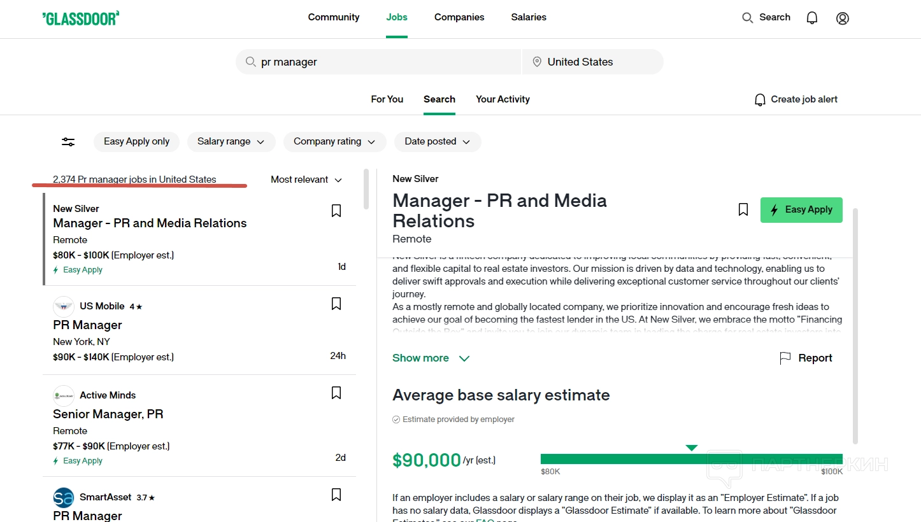Open the Company rating dropdown

click(334, 141)
